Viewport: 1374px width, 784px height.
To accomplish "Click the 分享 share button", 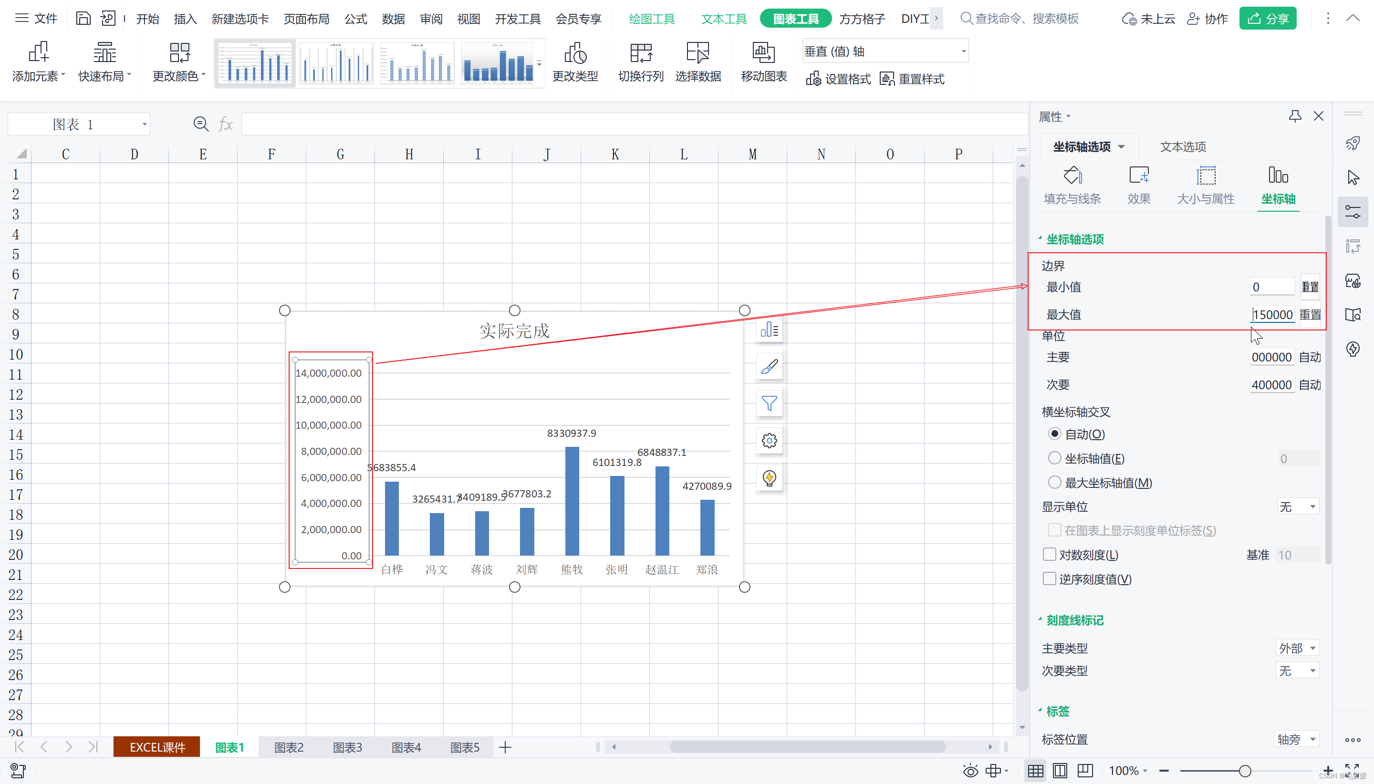I will 1267,18.
